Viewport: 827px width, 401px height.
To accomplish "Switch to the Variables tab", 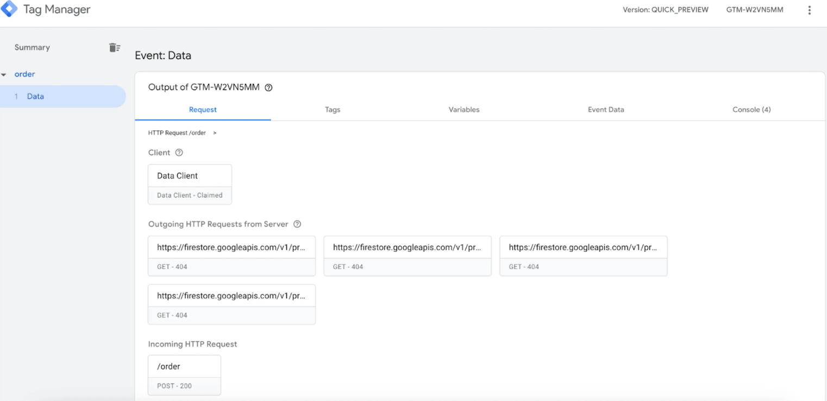I will click(x=464, y=109).
